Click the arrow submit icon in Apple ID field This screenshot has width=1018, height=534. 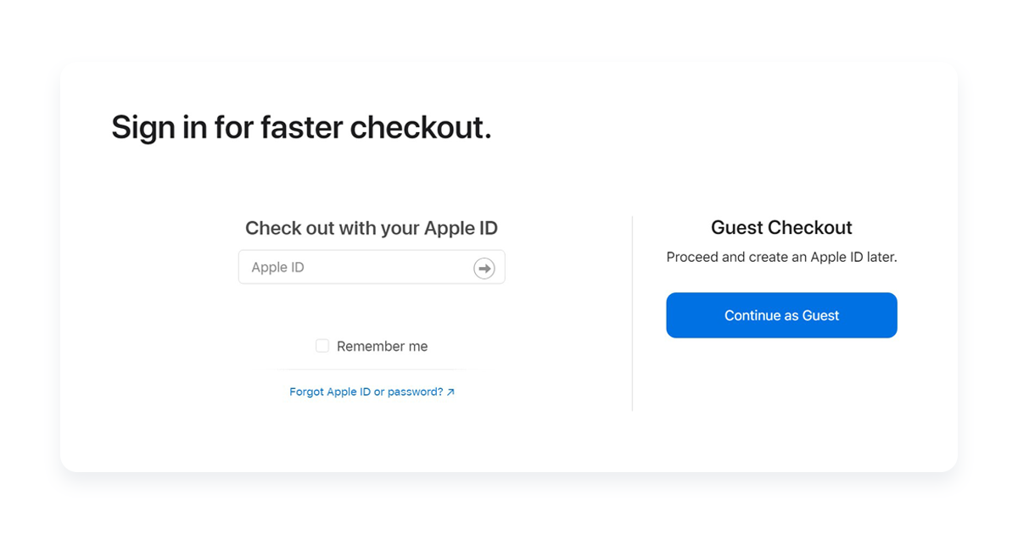484,268
